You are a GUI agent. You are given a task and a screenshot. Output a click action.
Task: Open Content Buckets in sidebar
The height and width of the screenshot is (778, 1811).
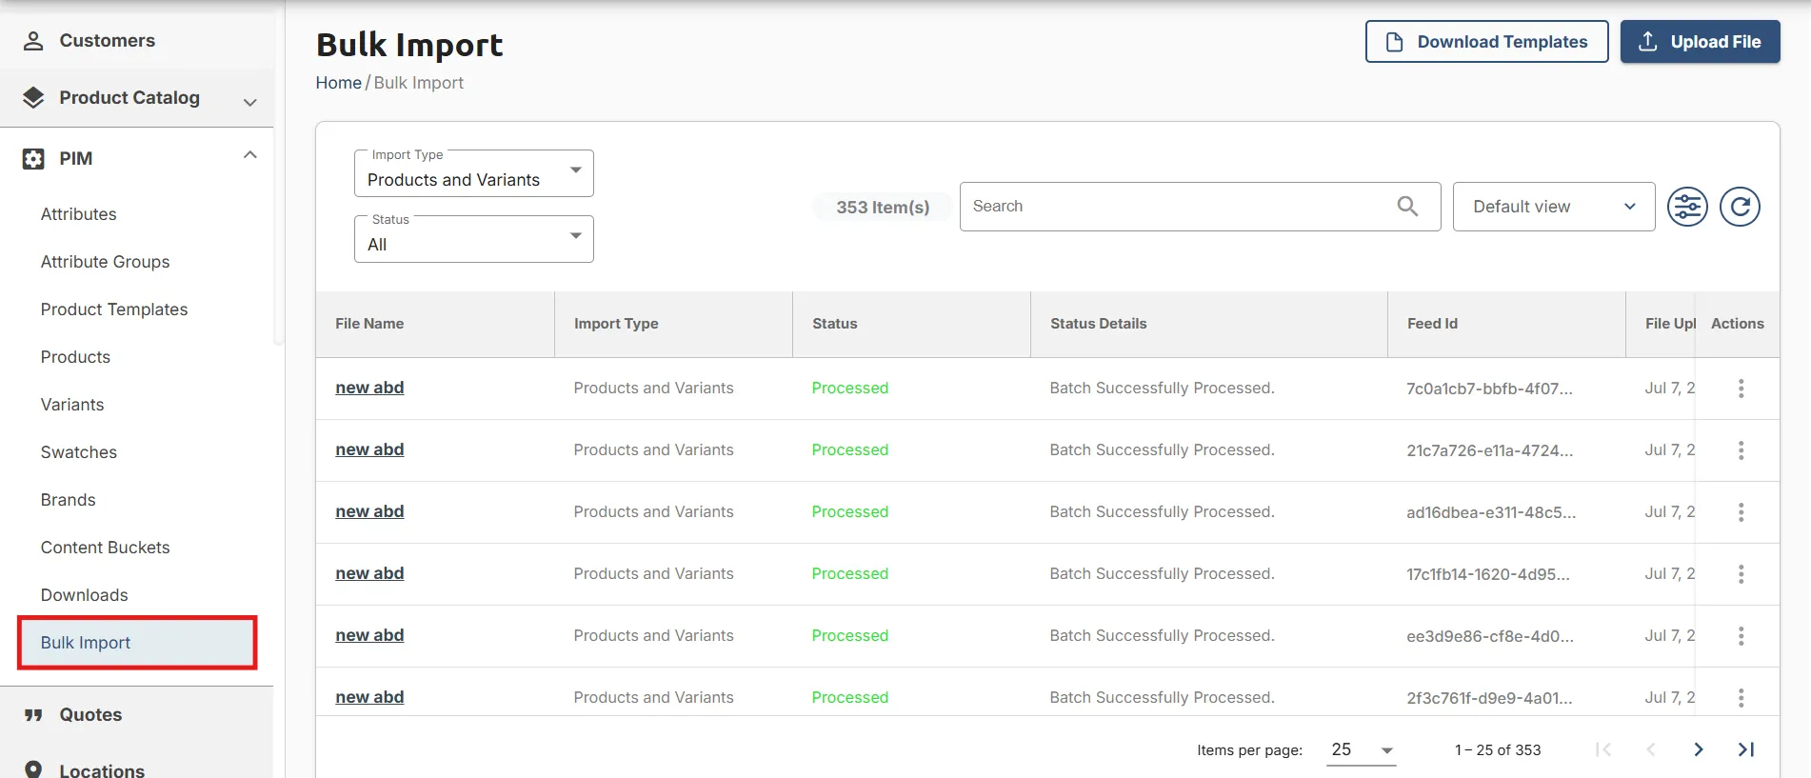click(106, 548)
